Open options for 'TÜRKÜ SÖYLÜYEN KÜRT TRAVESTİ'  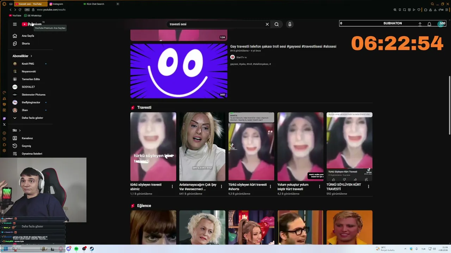tap(369, 187)
